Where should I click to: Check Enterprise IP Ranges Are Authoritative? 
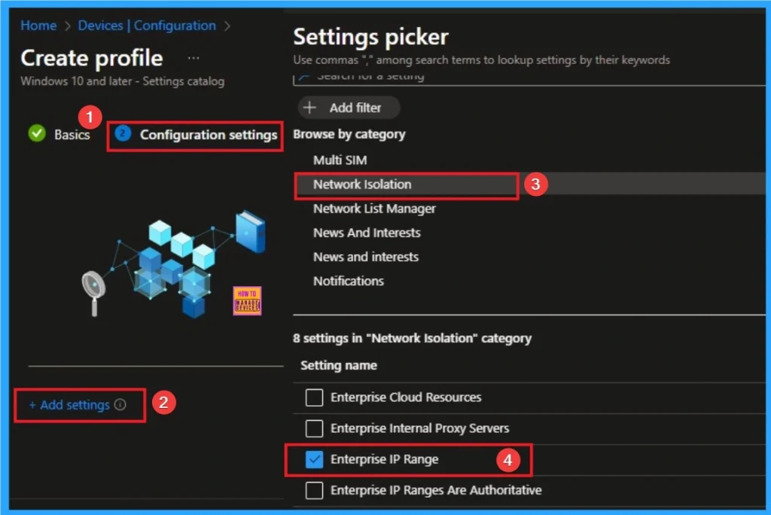[x=314, y=490]
